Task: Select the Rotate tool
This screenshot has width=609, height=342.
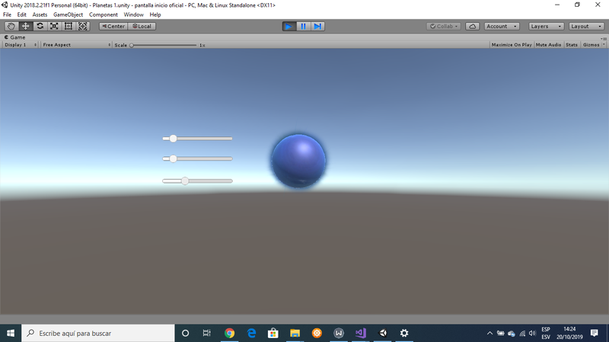Action: coord(40,26)
